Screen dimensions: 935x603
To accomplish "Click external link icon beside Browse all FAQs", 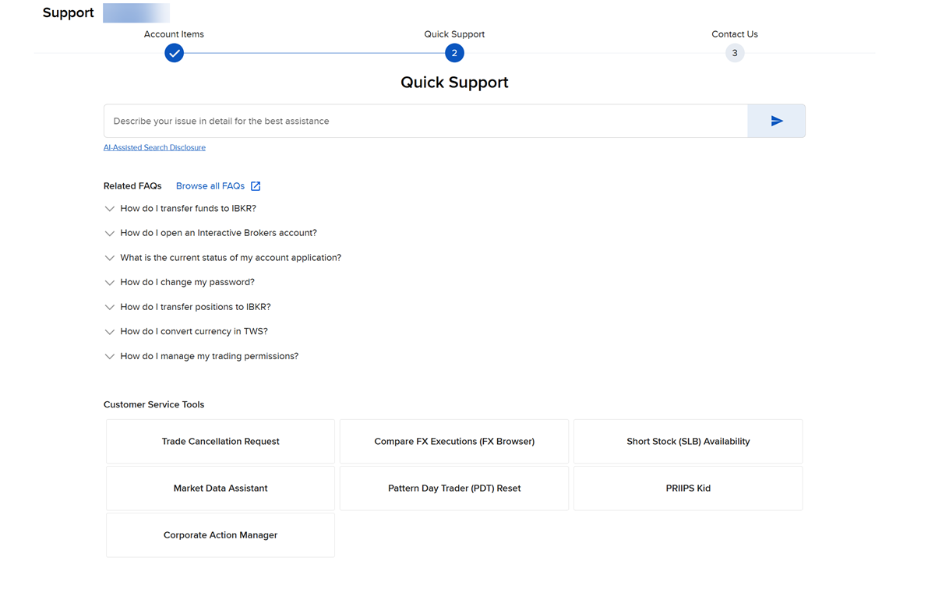I will [256, 186].
